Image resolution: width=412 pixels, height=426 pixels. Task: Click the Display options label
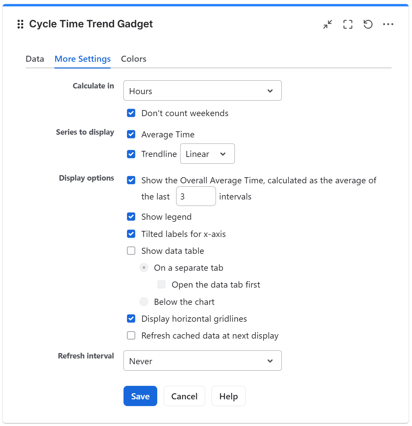[86, 178]
